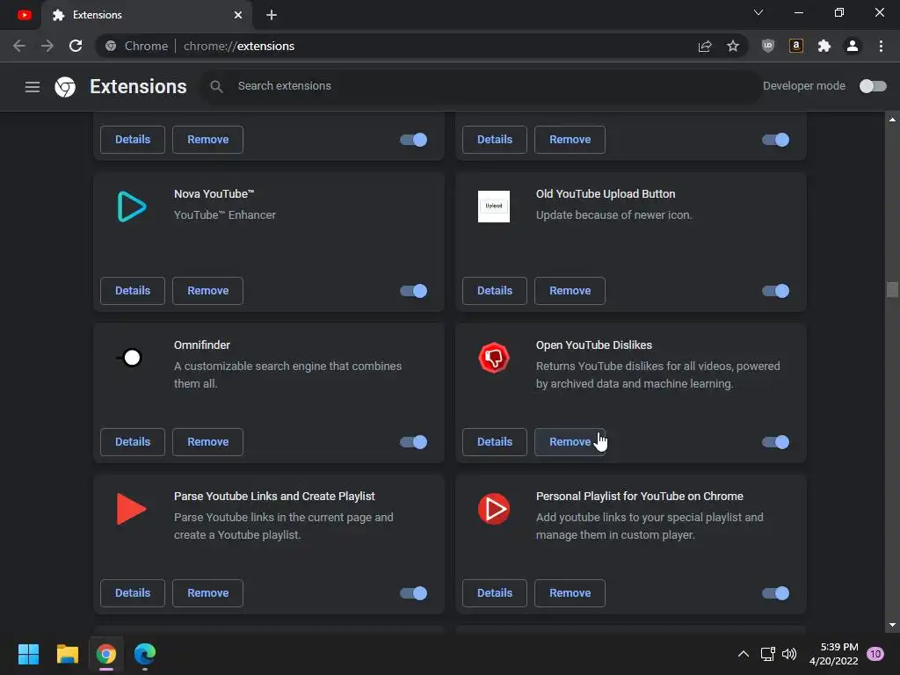Remove Open YouTube Dislikes extension
Viewport: 900px width, 675px height.
tap(570, 442)
